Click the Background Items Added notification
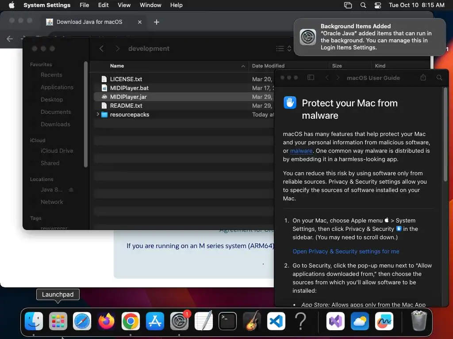 [370, 37]
